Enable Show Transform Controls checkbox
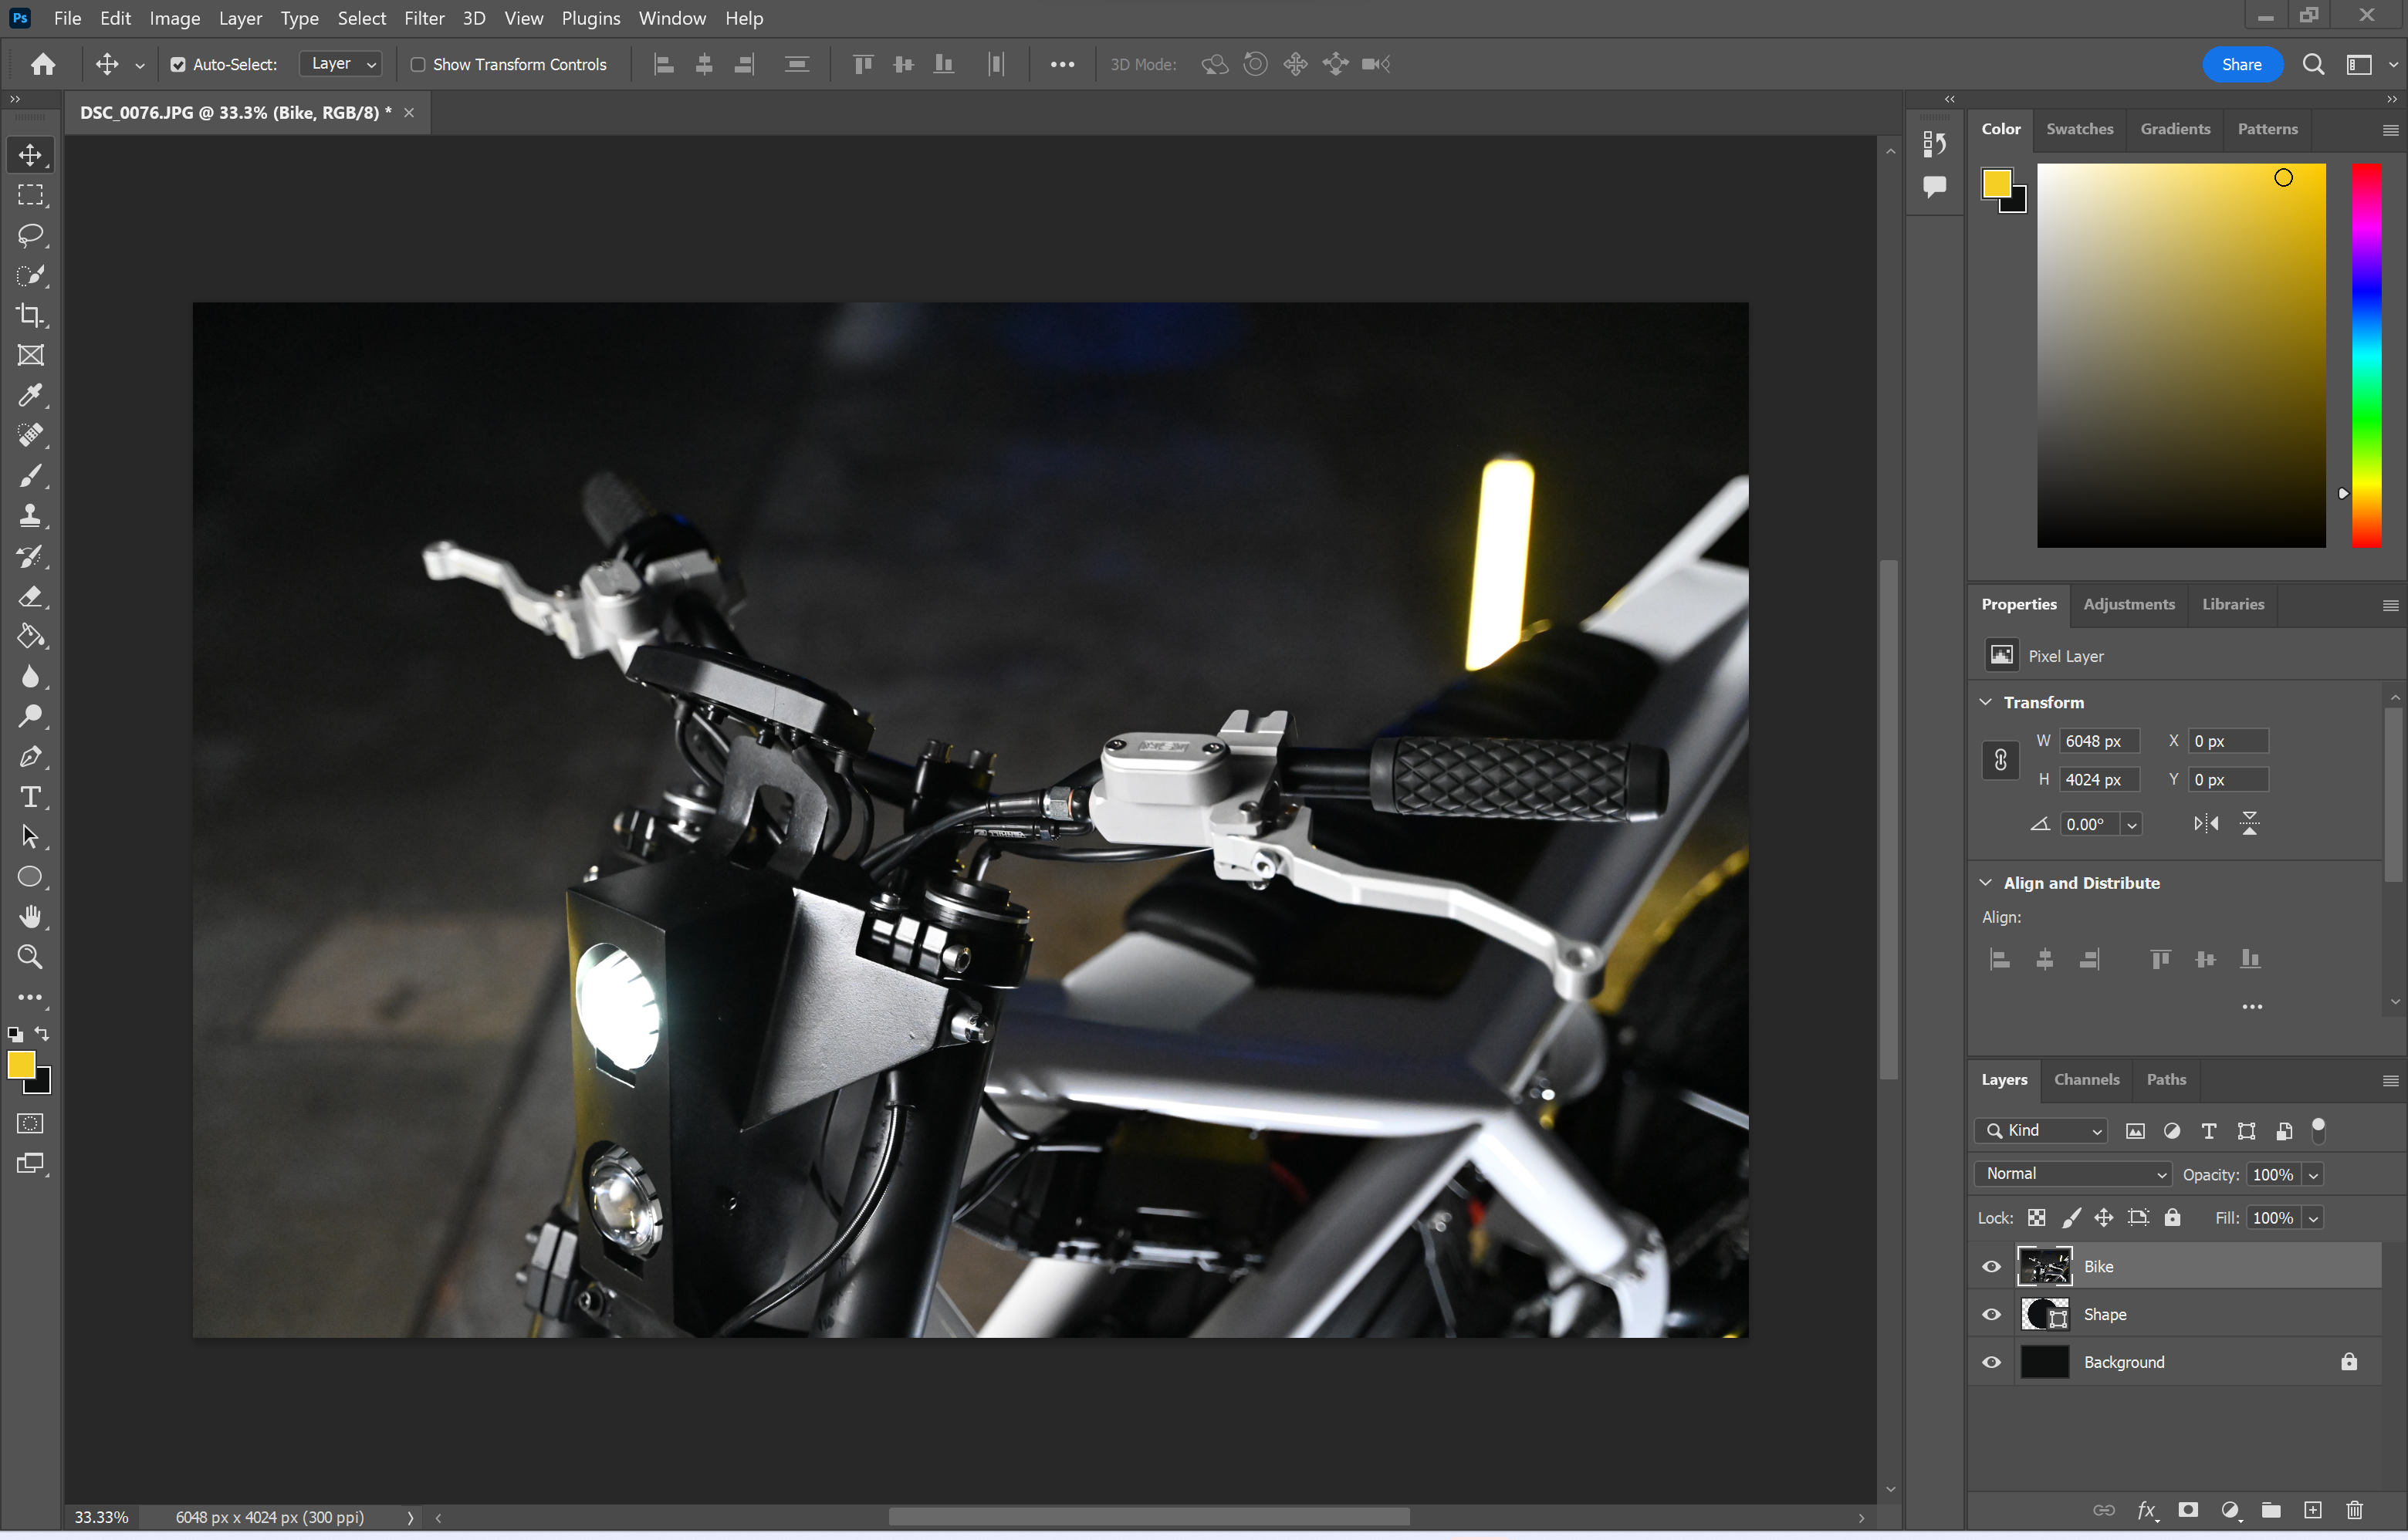 coord(418,65)
